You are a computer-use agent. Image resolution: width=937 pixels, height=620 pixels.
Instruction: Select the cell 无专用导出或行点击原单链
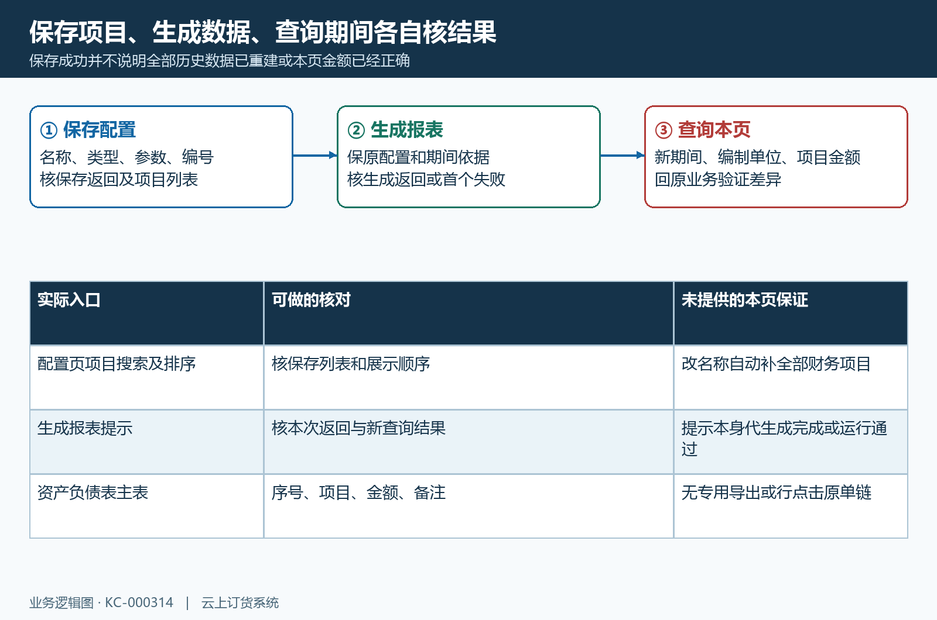coord(791,507)
